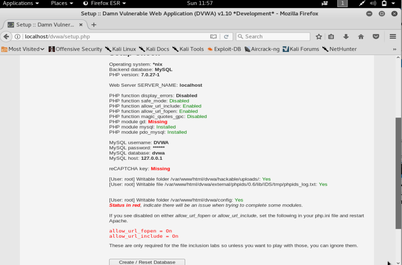This screenshot has height=265, width=402.
Task: Open the Places menu
Action: pyautogui.click(x=62, y=3)
